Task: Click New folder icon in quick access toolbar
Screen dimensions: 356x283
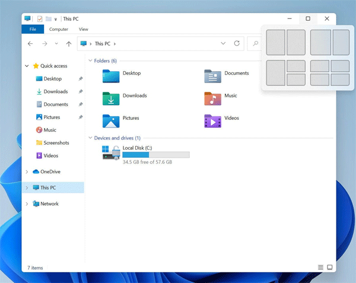Action: click(49, 19)
